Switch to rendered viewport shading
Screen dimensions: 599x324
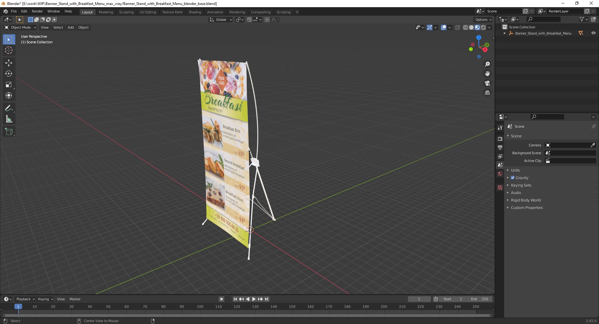(x=483, y=27)
